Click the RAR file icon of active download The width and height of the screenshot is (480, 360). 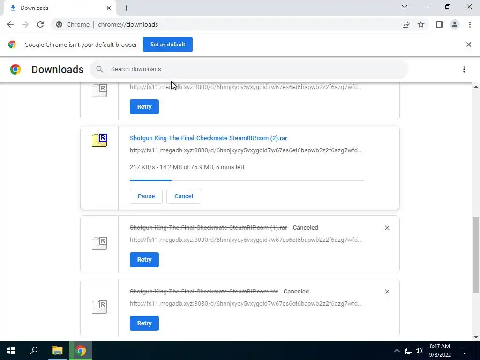(x=99, y=140)
